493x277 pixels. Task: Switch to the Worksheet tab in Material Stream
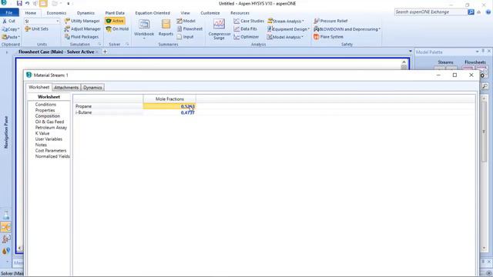click(39, 87)
